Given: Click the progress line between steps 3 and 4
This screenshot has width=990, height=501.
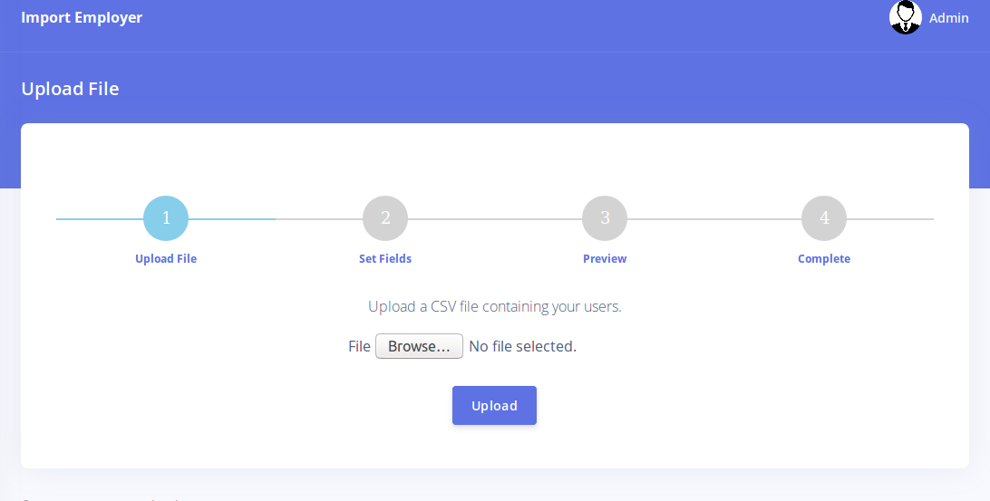Looking at the screenshot, I should pos(714,219).
